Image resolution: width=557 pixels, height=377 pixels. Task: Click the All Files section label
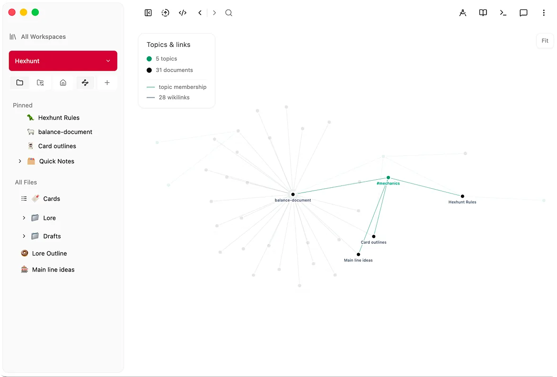point(26,182)
